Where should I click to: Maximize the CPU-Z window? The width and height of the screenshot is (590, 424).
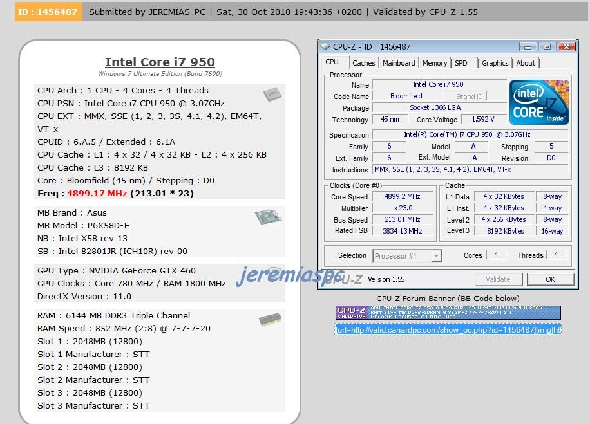(x=547, y=47)
